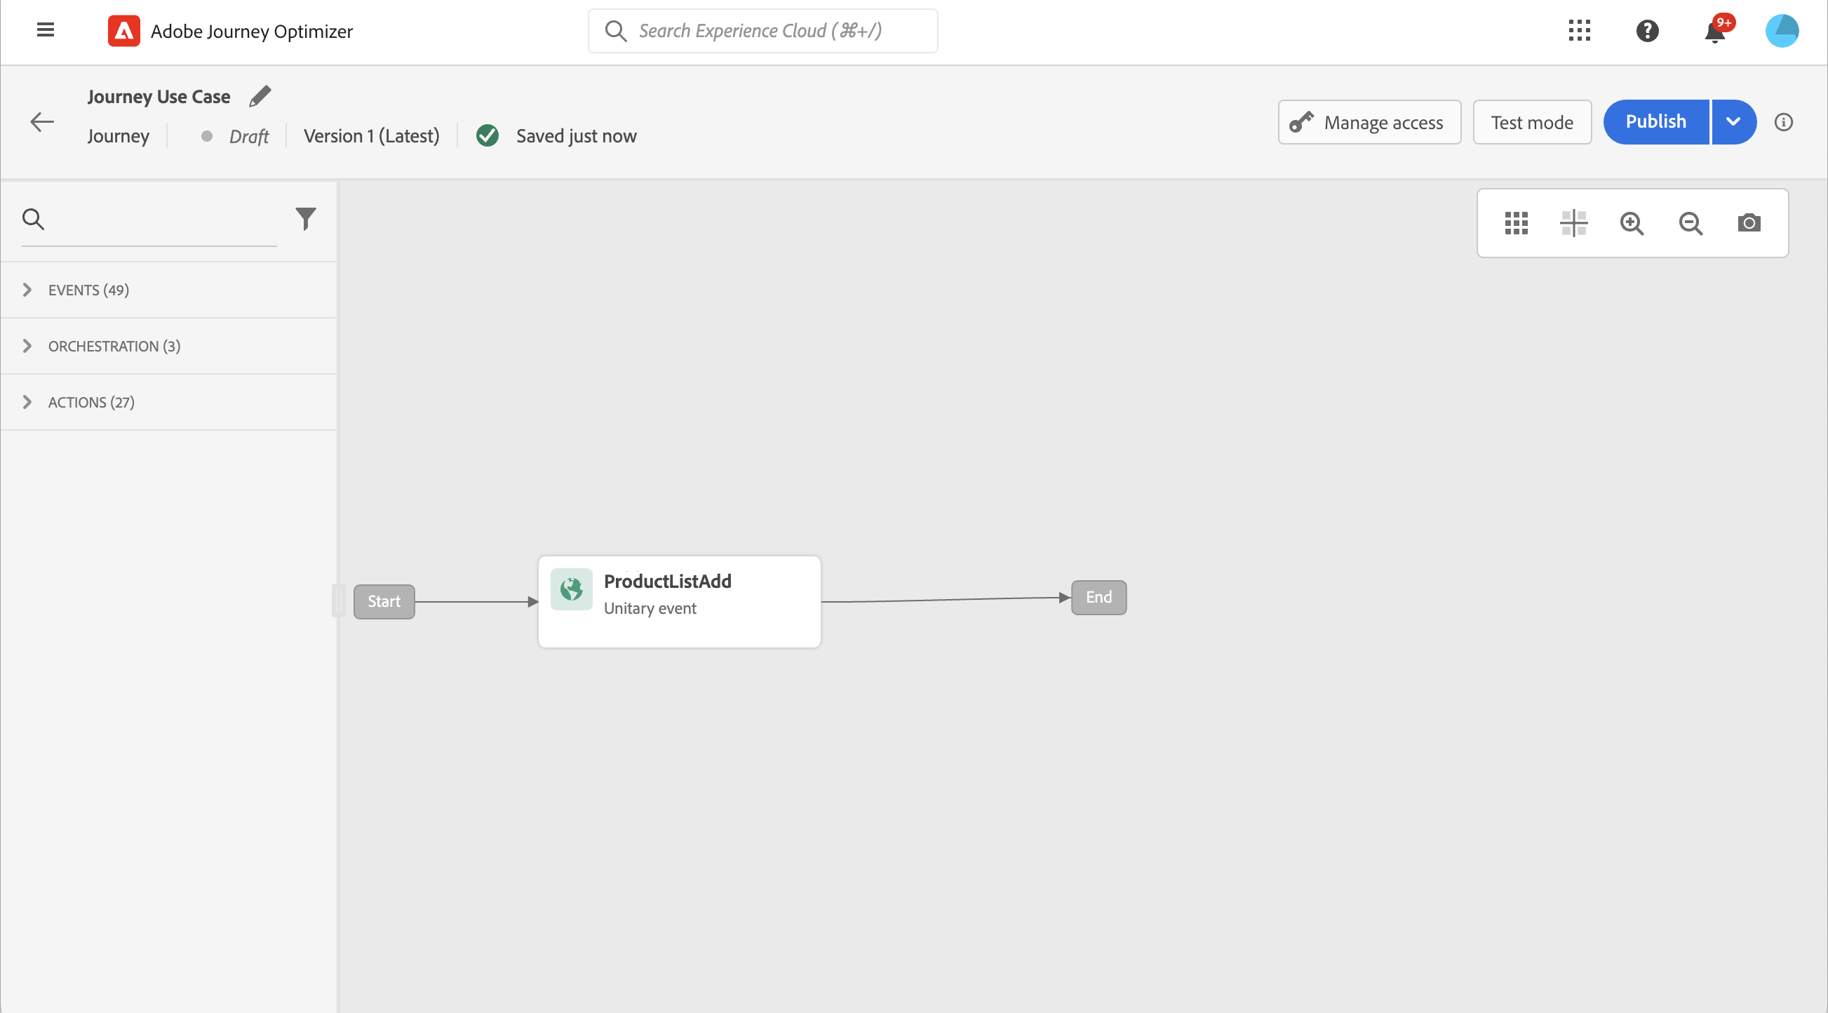Go back using the left arrow

42,122
